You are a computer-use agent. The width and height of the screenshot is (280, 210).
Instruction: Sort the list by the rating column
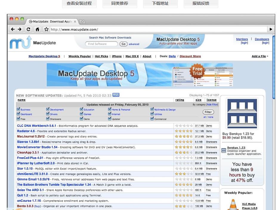coord(180,100)
